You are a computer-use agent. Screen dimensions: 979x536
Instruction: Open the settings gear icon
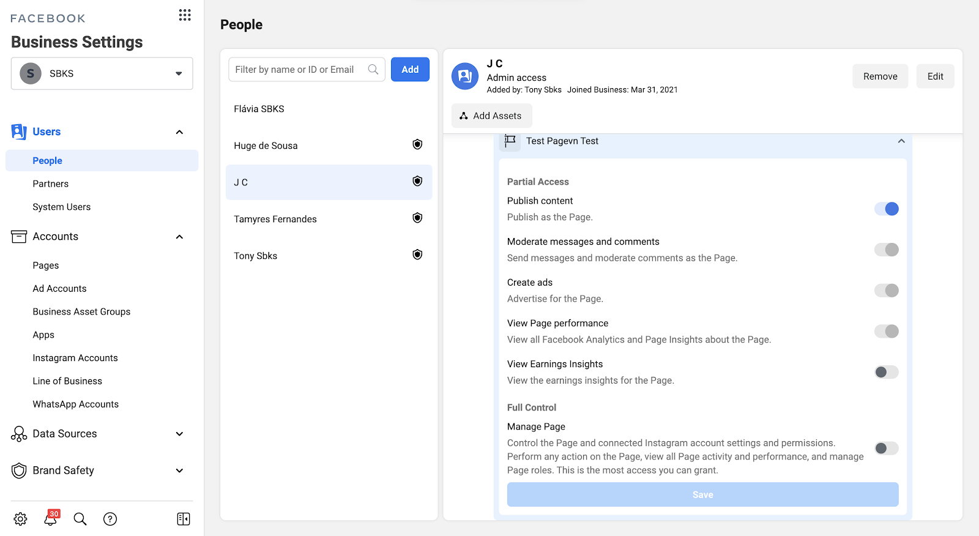click(20, 519)
